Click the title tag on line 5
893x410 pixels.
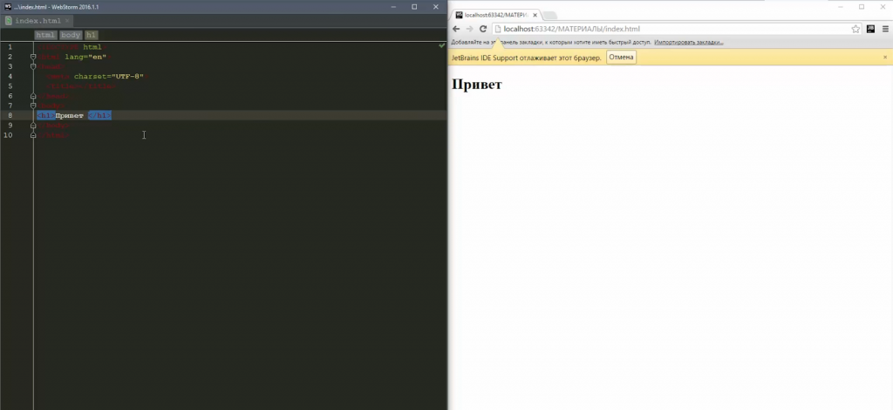pos(81,86)
